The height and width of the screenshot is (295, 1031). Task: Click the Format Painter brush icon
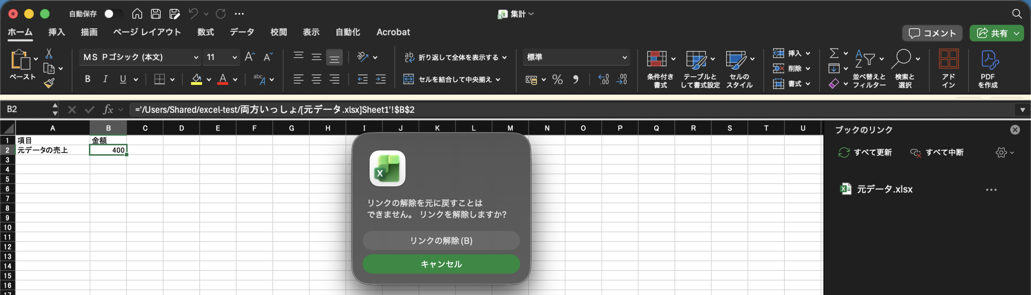[x=49, y=83]
